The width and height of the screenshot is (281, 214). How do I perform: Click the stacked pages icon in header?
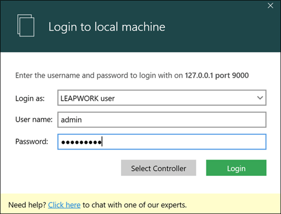(26, 25)
